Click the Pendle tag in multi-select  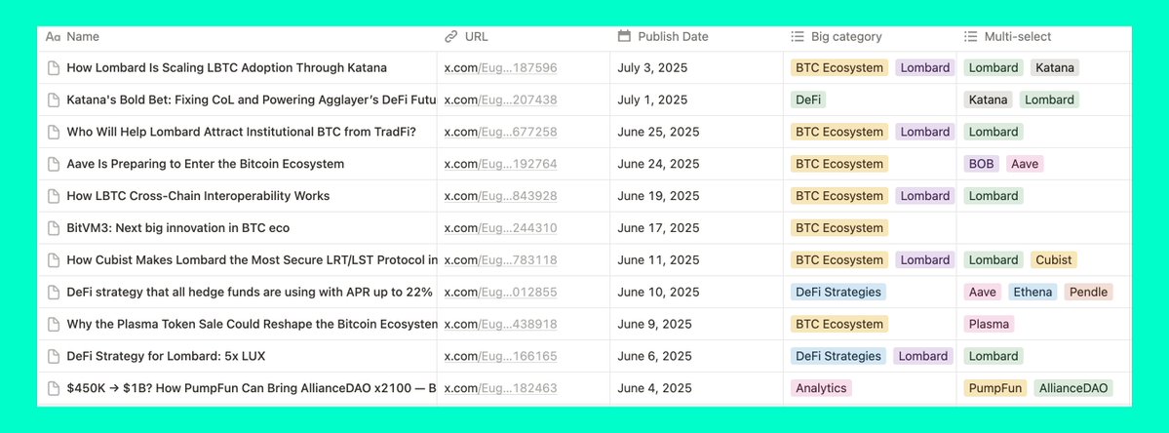1088,292
